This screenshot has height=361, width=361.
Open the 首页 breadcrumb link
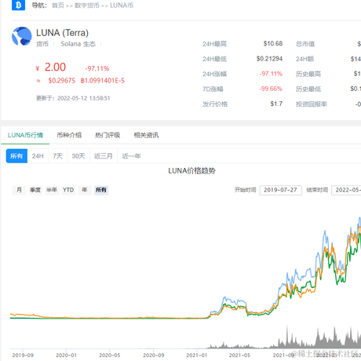58,5
